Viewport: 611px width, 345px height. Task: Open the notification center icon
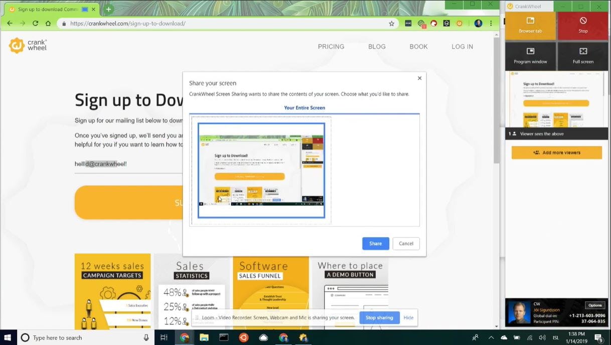(x=598, y=337)
